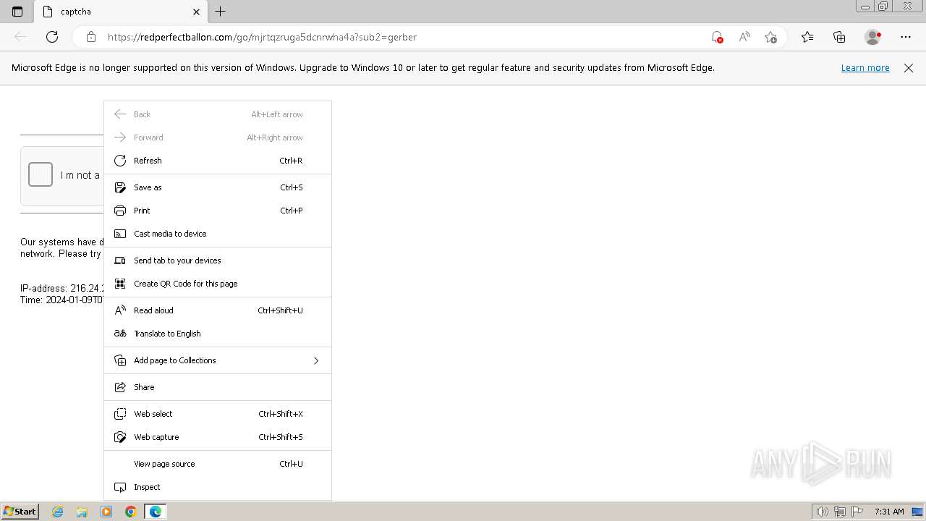Screen dimensions: 926x521
Task: Choose Save as in context menu
Action: [x=218, y=187]
